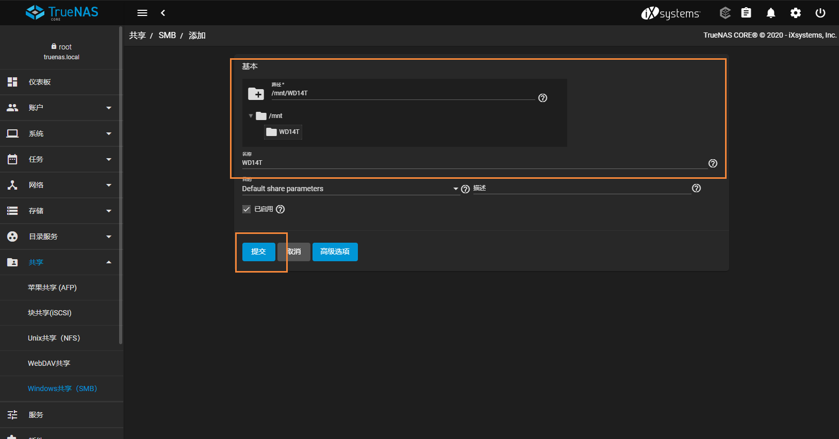Open help icon for 已启用

point(280,209)
